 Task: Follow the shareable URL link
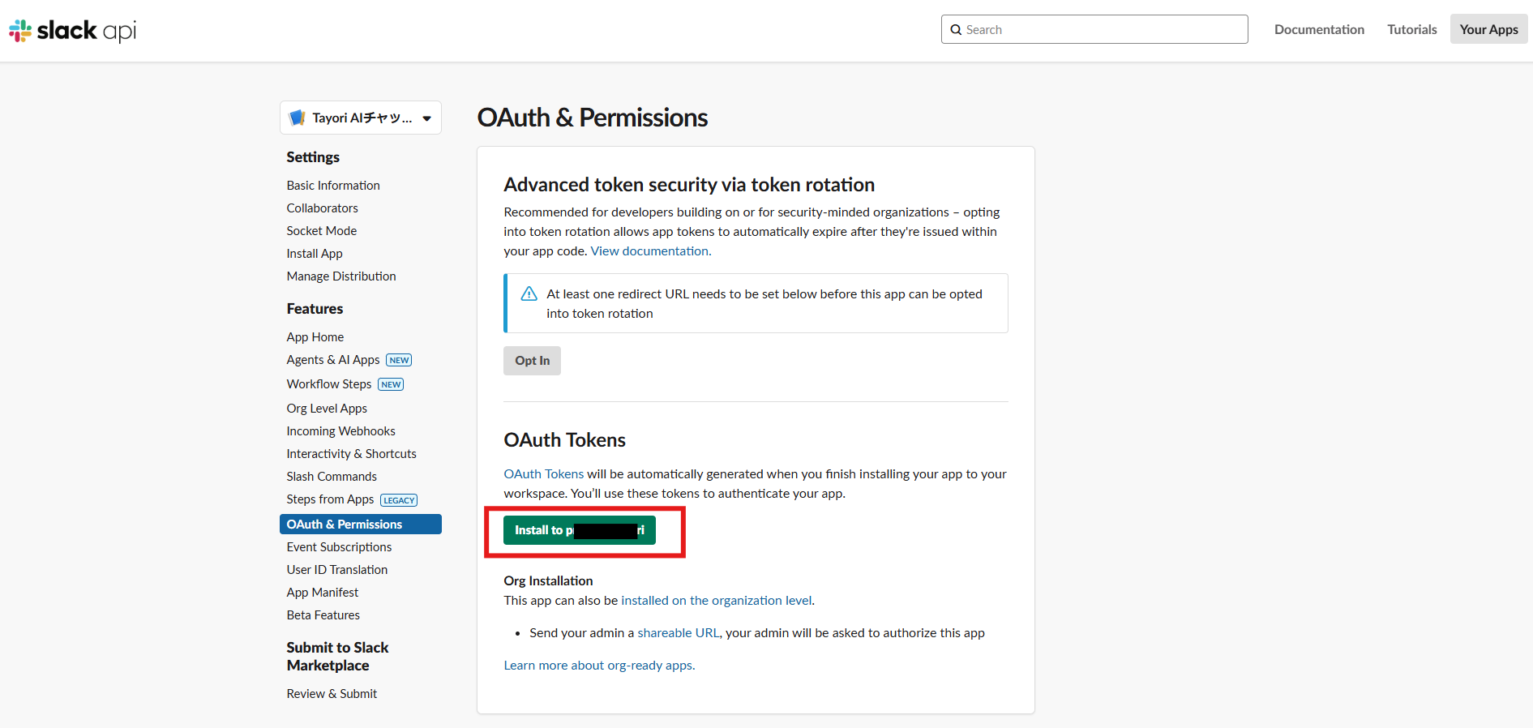click(678, 633)
